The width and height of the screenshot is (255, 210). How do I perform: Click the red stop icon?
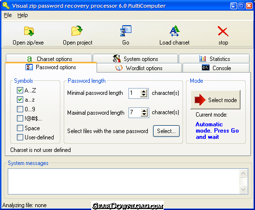(x=223, y=31)
